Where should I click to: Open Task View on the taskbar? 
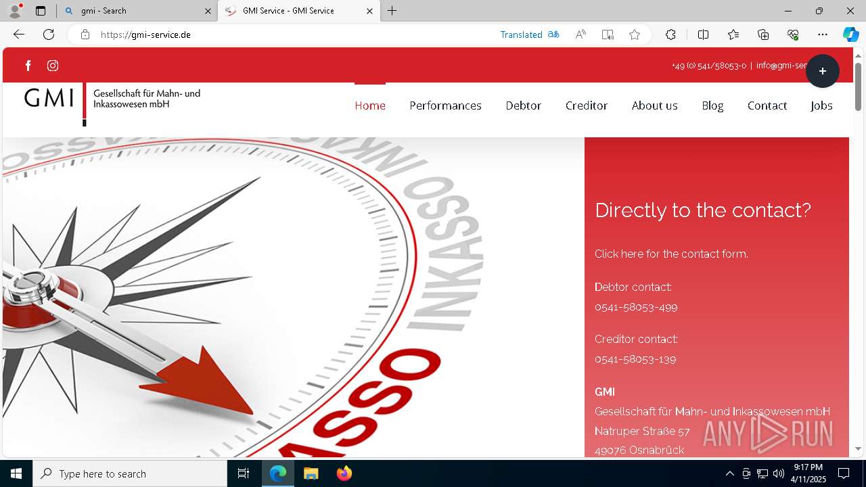(x=244, y=473)
